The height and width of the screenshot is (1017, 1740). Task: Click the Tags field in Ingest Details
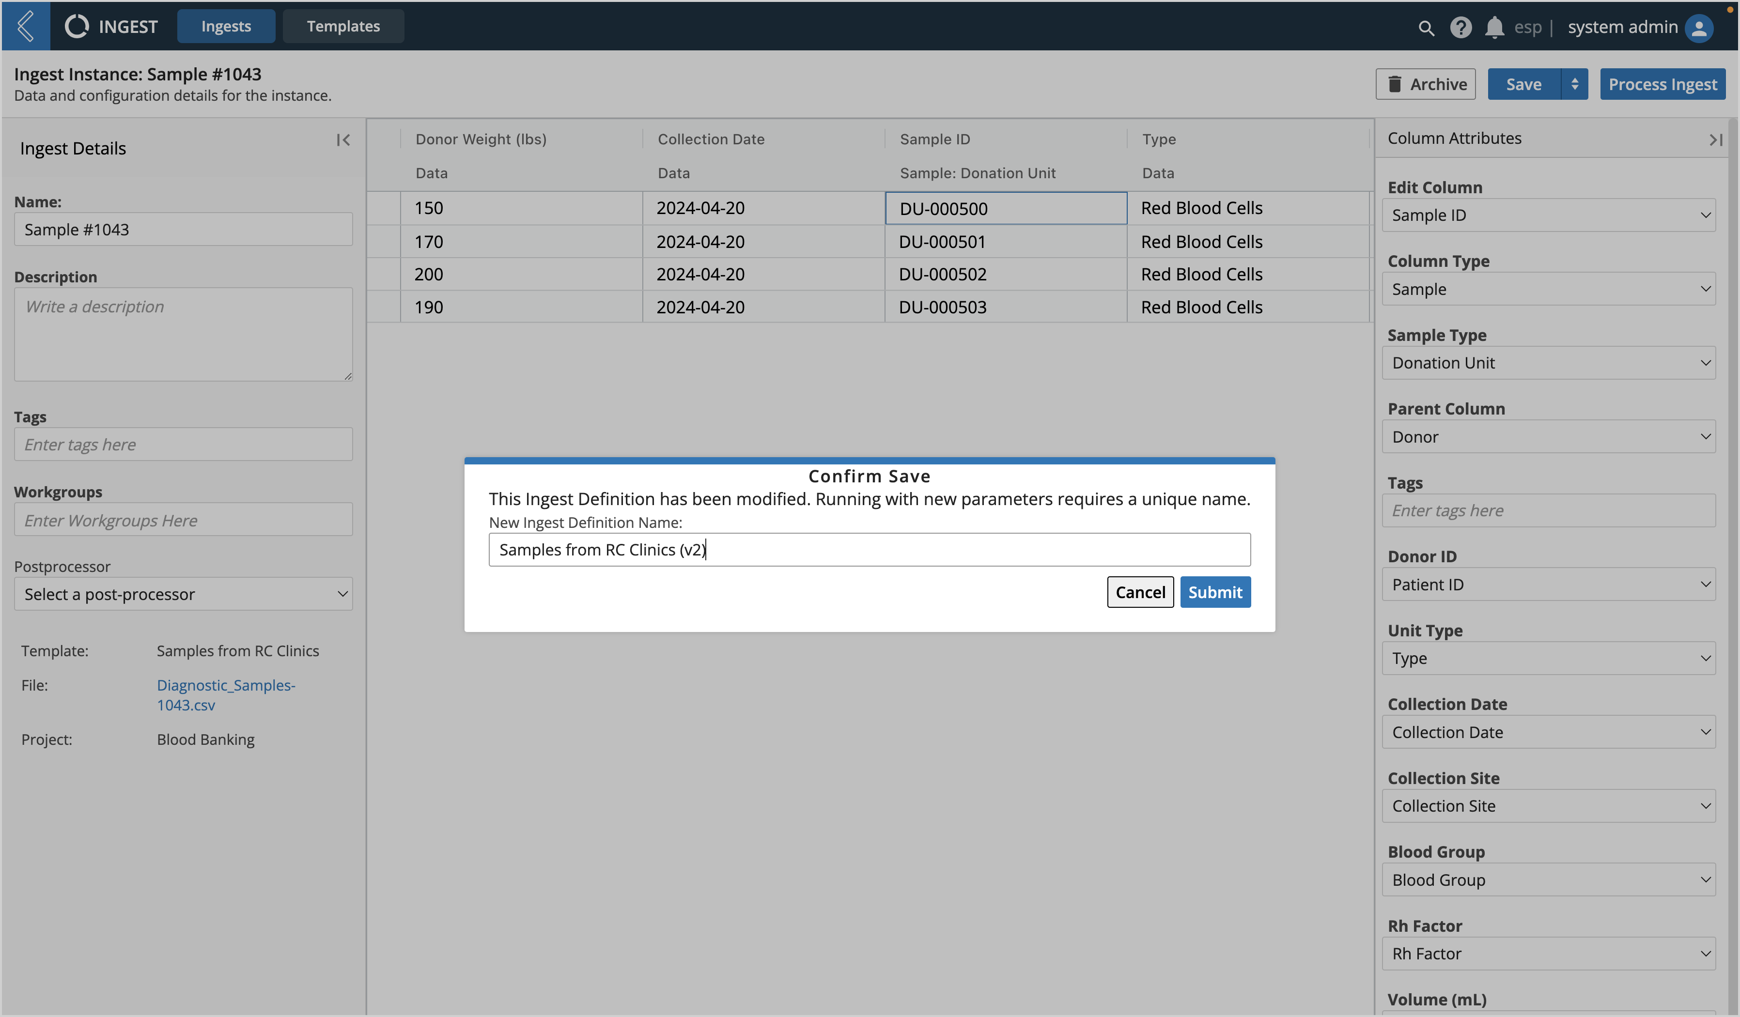(x=183, y=444)
